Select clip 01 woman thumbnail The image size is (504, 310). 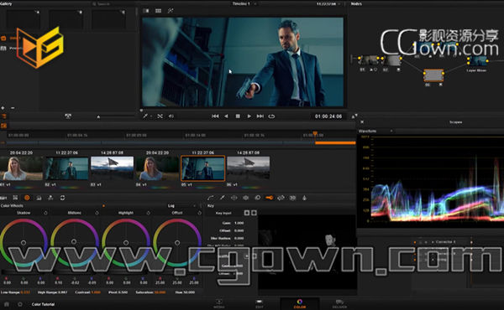point(22,168)
